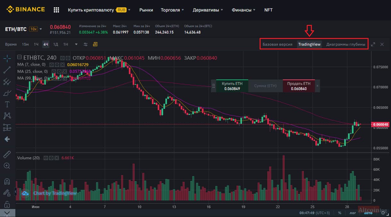The height and width of the screenshot is (217, 391).
Task: Click Продать ETH button
Action: pos(299,86)
